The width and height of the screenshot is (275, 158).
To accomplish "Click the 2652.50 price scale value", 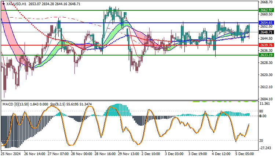I will click(267, 26).
